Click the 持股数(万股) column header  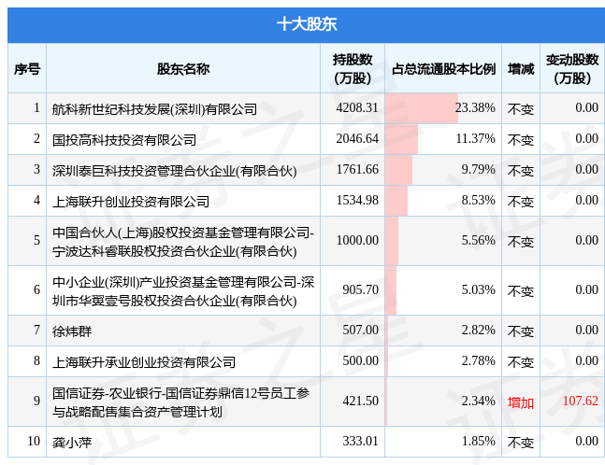pos(352,69)
